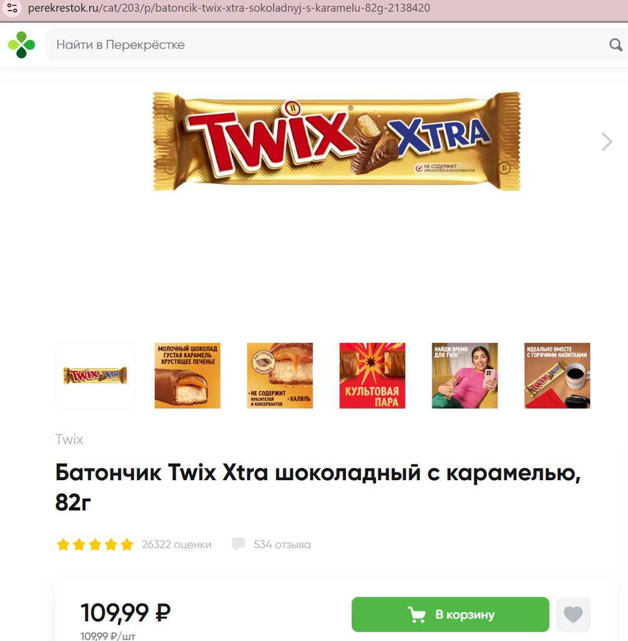This screenshot has width=628, height=641.
Task: Open site settings icon in address bar
Action: pyautogui.click(x=13, y=8)
